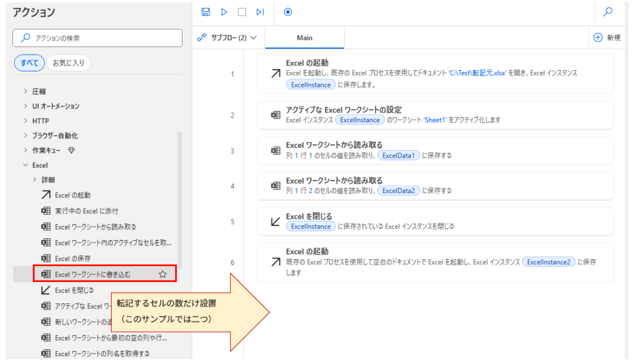Select the Main tab

point(304,37)
